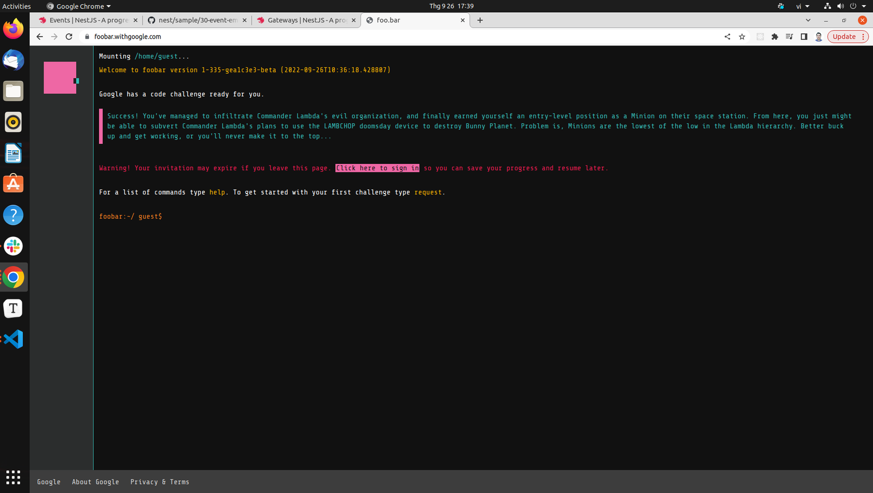Open the tab search chevron
This screenshot has height=493, width=873.
pos(808,20)
